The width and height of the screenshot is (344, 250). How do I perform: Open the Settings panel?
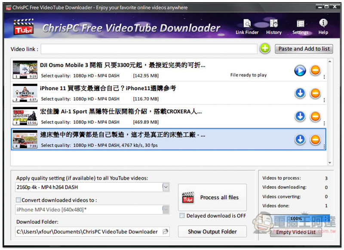click(x=301, y=26)
